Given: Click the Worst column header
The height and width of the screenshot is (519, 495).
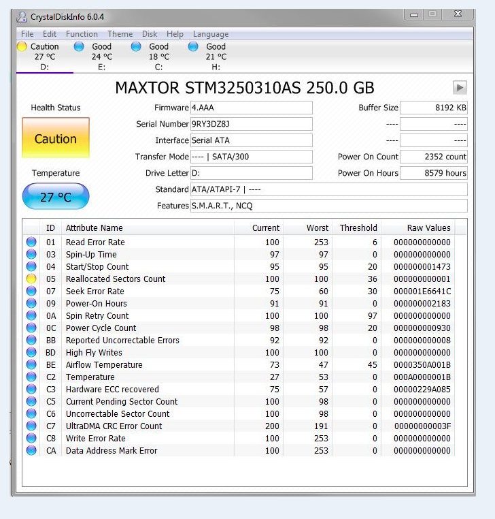Looking at the screenshot, I should [307, 227].
